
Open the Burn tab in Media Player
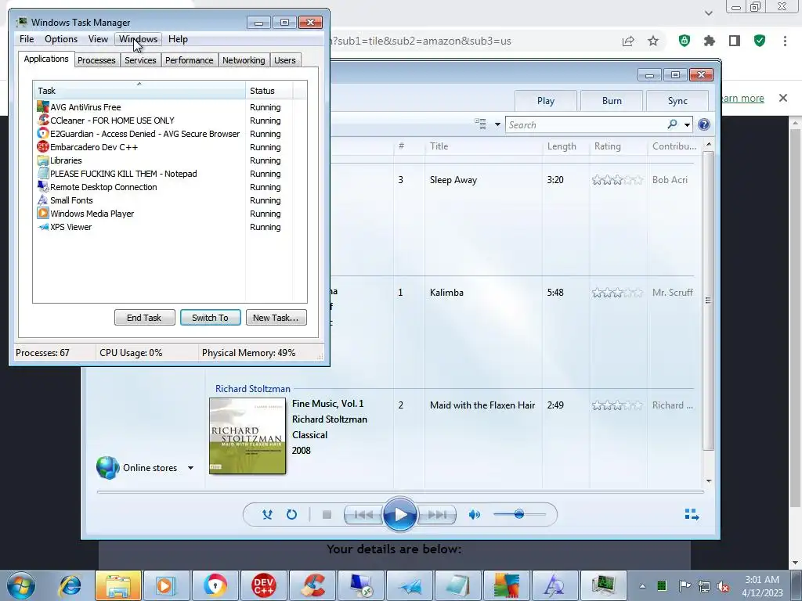612,101
